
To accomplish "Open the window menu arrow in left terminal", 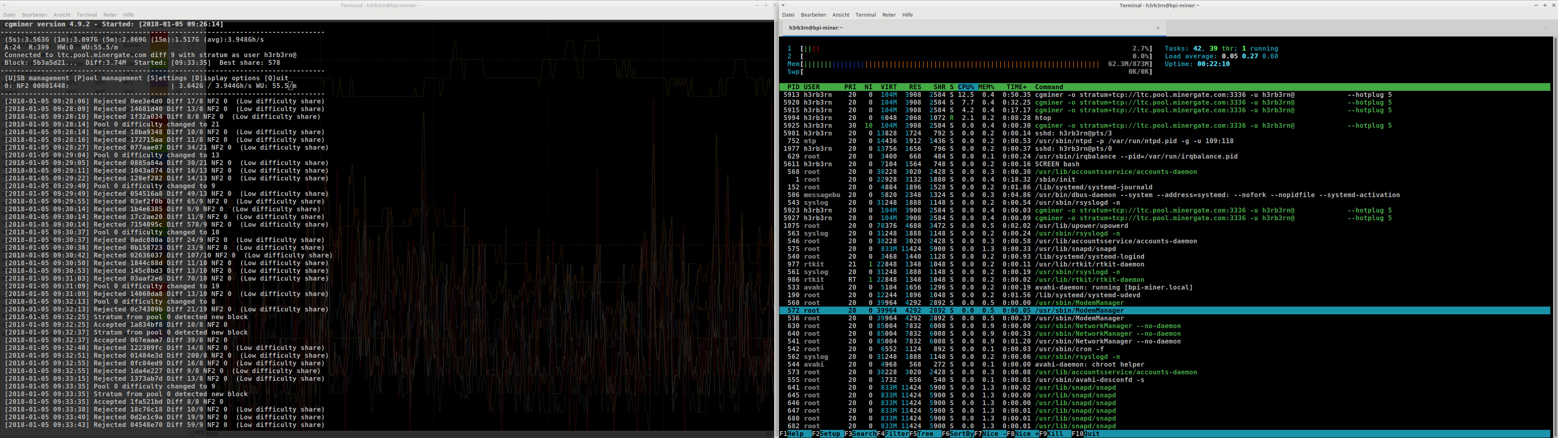I will pos(4,5).
